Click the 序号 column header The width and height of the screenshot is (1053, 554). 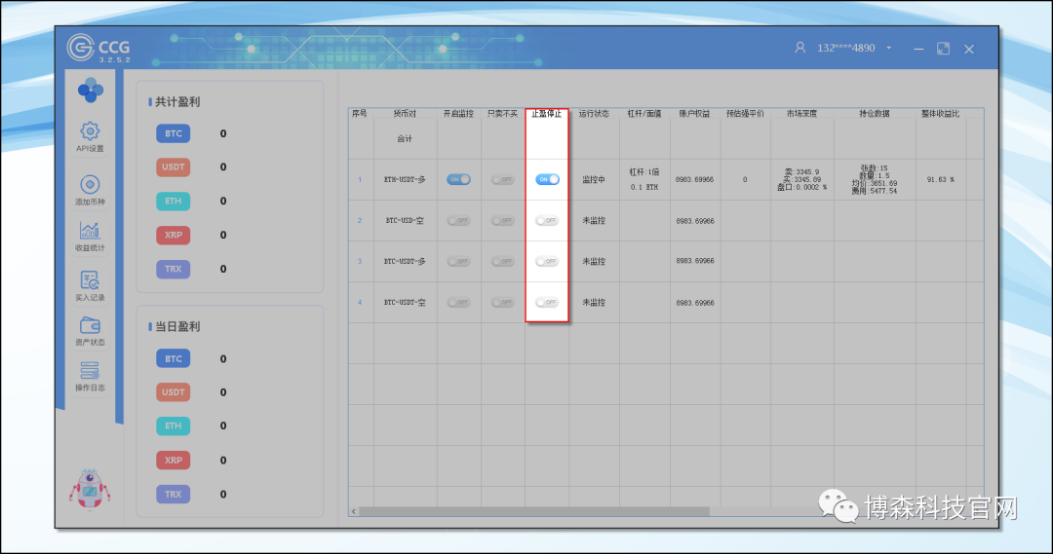coord(360,114)
